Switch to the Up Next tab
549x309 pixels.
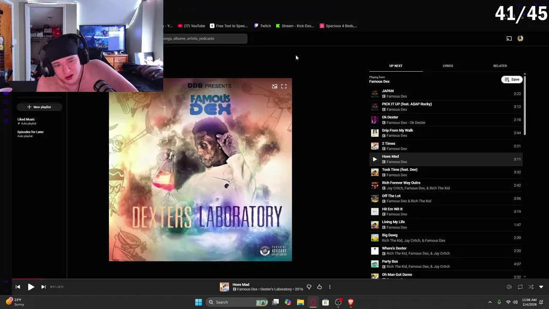pyautogui.click(x=396, y=66)
